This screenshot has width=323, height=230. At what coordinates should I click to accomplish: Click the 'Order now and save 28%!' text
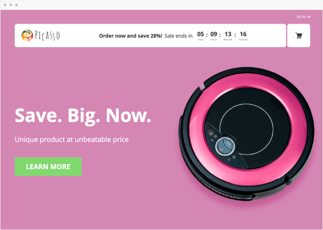click(x=131, y=36)
